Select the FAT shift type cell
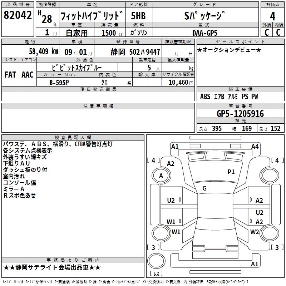The width and height of the screenshot is (286, 286). coord(10,75)
